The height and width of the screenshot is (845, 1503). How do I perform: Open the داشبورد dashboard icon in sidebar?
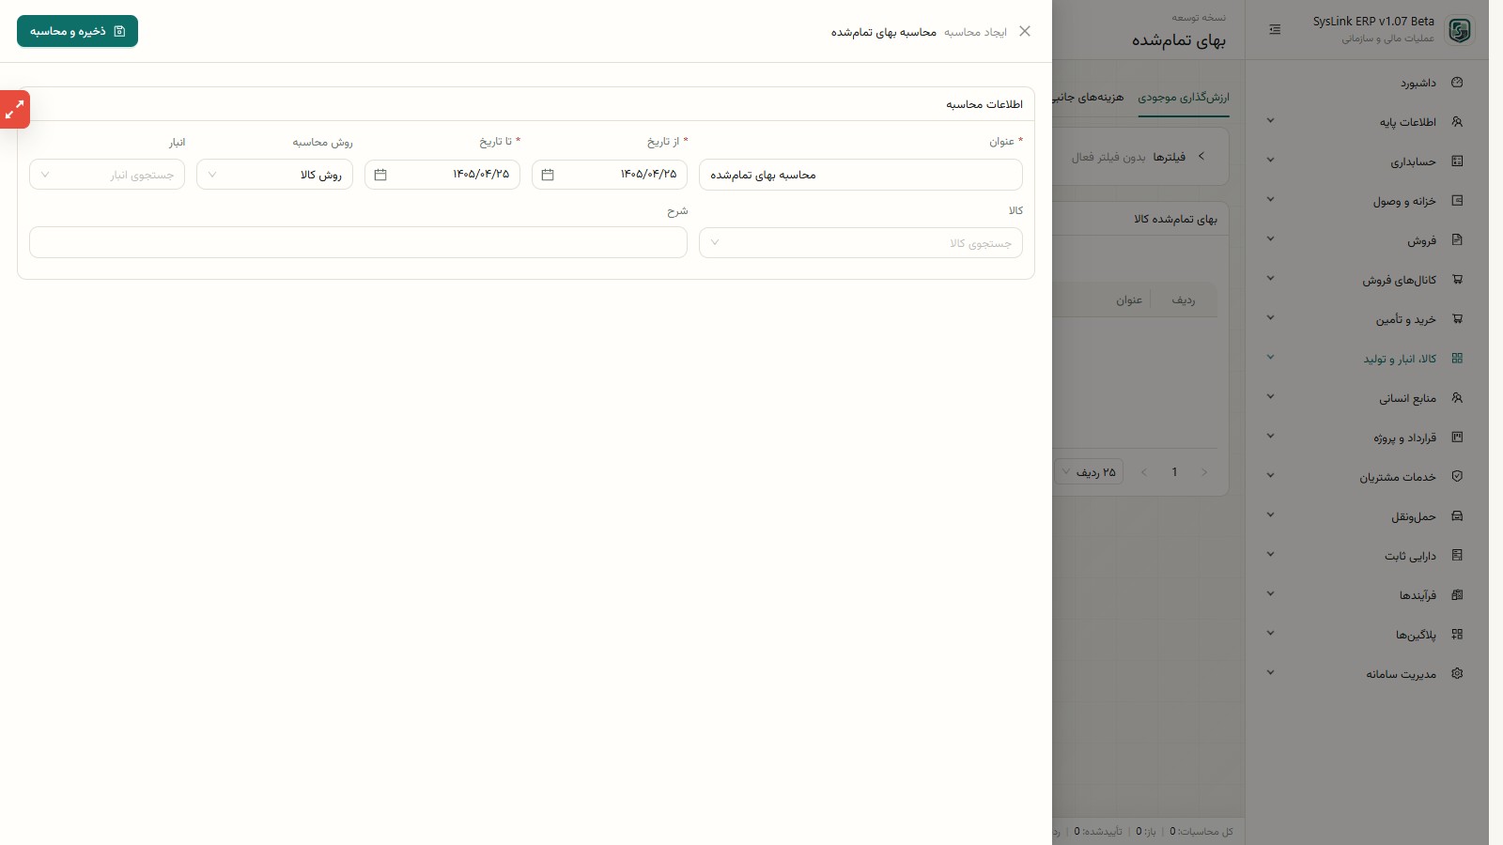(x=1457, y=83)
